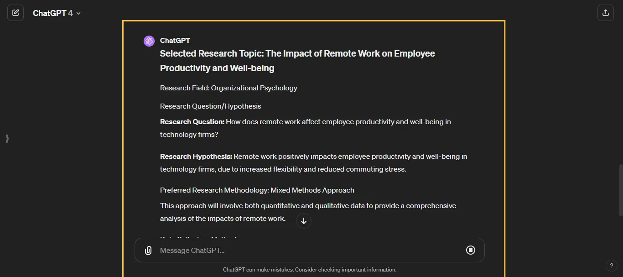
Task: Open the ChatGPT 4 model dropdown
Action: 57,13
